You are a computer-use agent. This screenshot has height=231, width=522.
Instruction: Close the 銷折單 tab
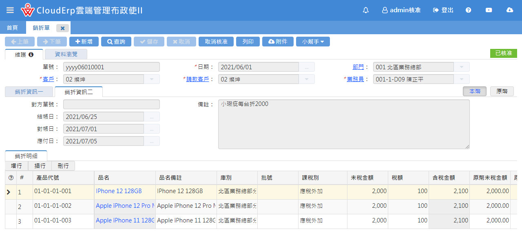pos(62,28)
